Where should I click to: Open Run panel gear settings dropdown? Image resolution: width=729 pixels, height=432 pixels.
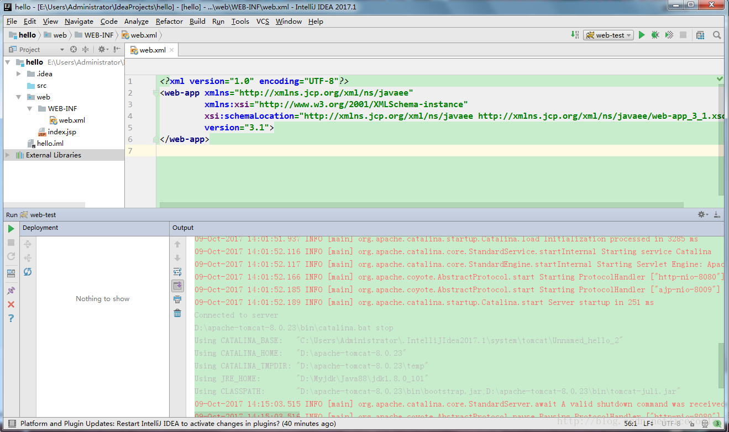point(702,214)
